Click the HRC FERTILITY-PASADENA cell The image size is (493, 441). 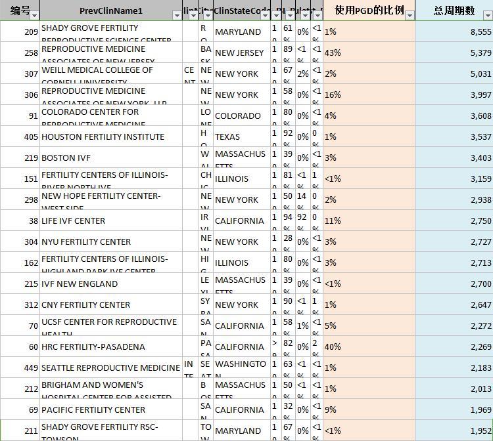click(111, 347)
